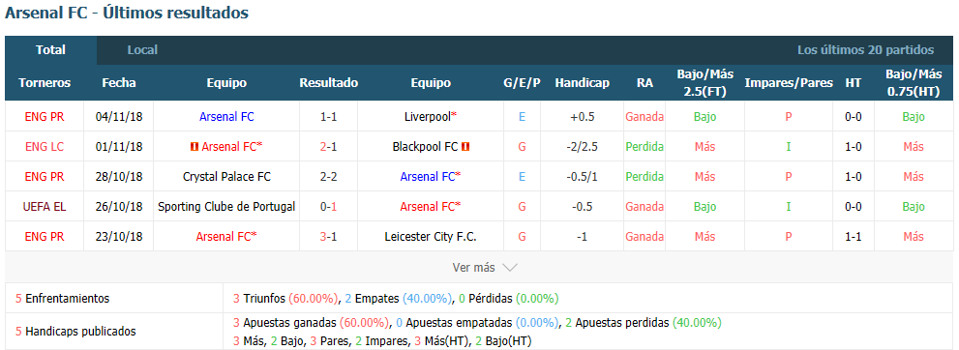Click the Impares/Pares column header
959x350 pixels.
pyautogui.click(x=789, y=83)
